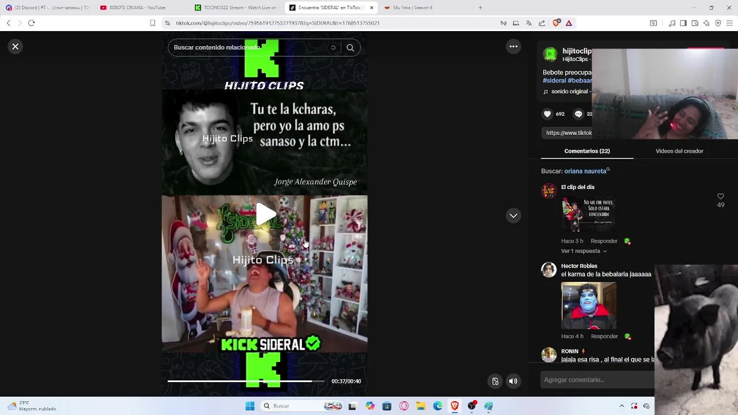Image resolution: width=738 pixels, height=415 pixels.
Task: Open Hector Robles profile avatar
Action: pos(549,270)
